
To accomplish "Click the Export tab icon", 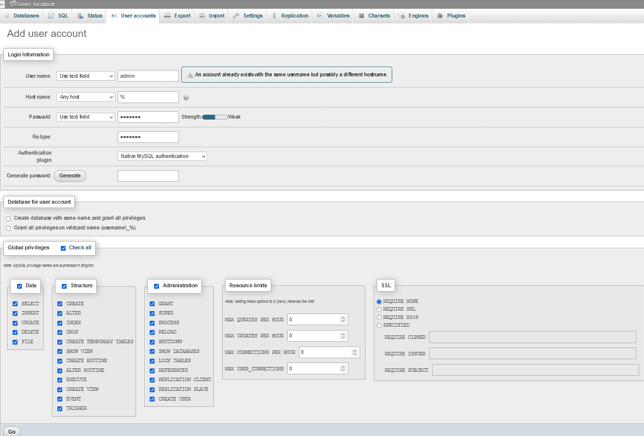I will click(x=167, y=16).
